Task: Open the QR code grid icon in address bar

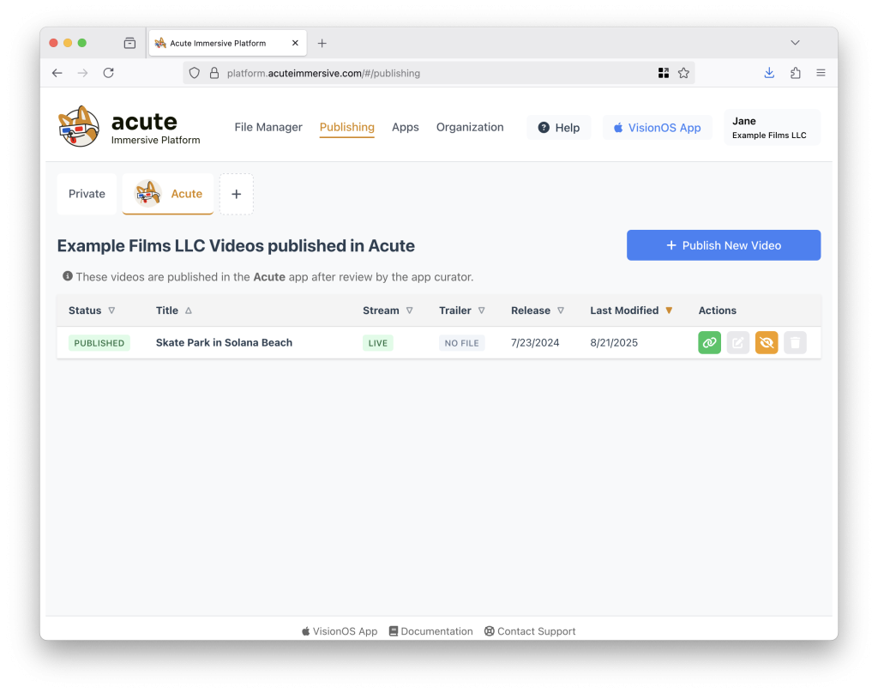Action: [664, 73]
